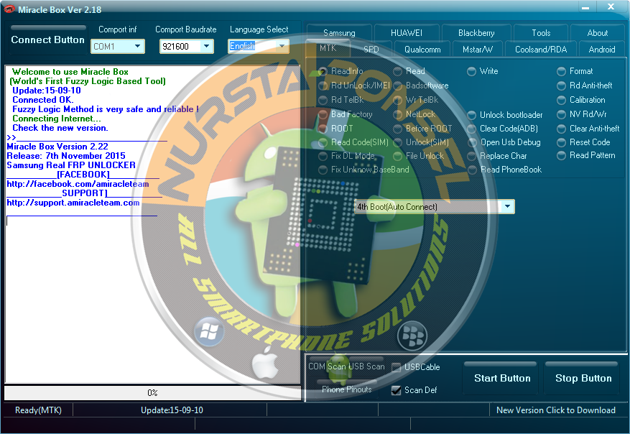The image size is (630, 434).
Task: Click the Ready(MTK) status entry
Action: point(38,410)
